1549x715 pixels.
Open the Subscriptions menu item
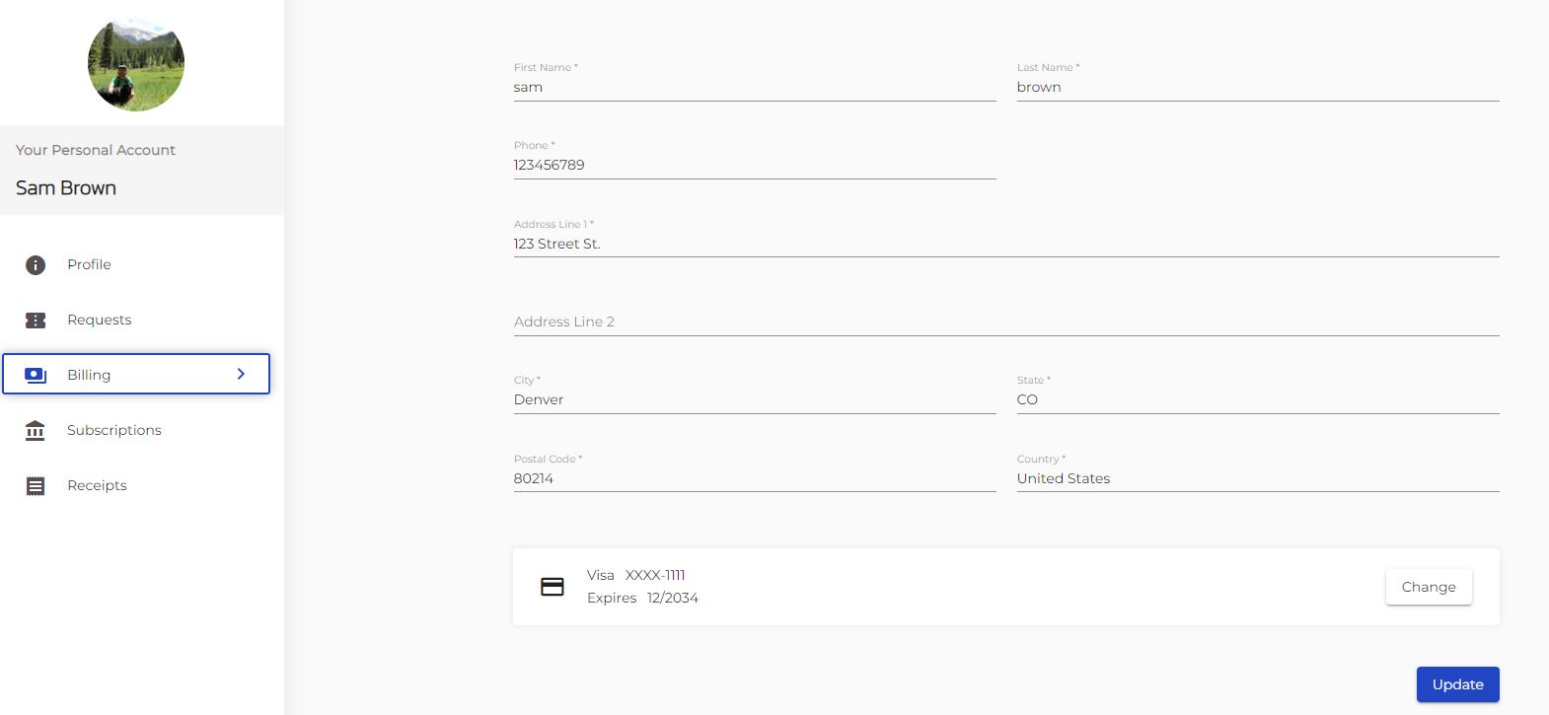click(113, 430)
